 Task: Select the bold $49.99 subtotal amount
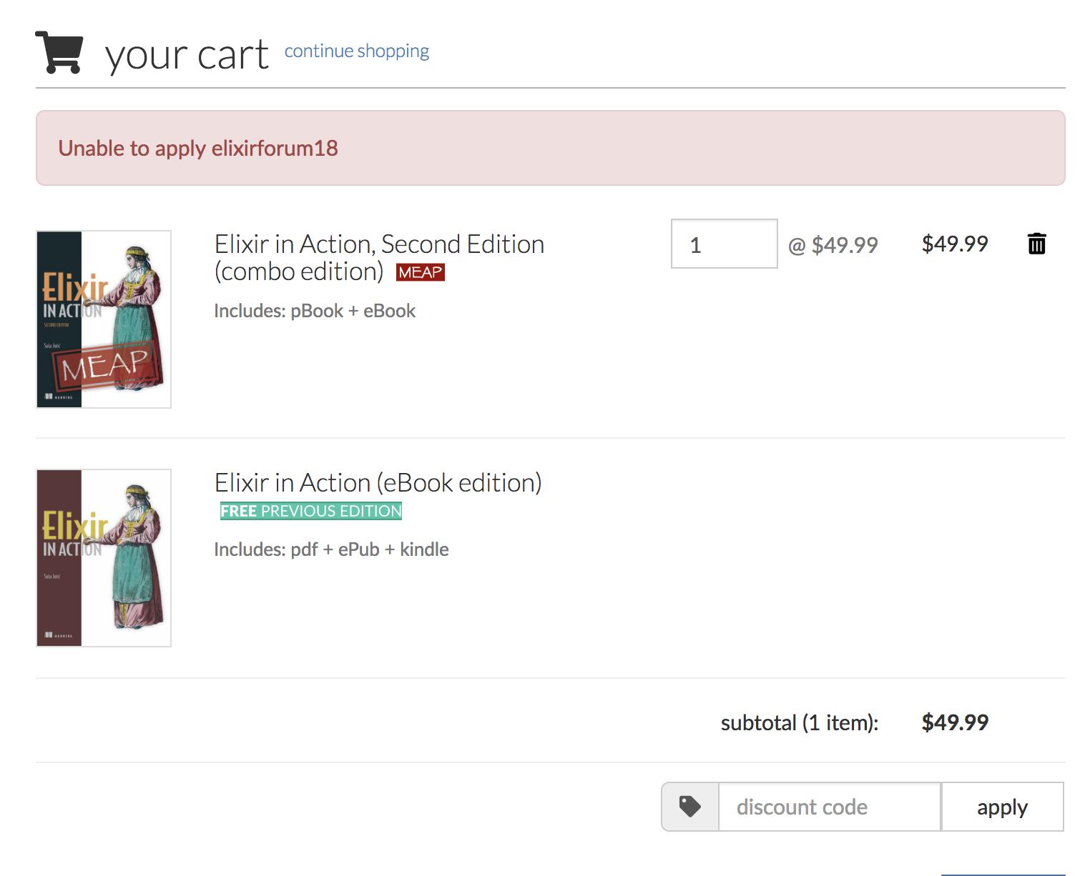955,722
